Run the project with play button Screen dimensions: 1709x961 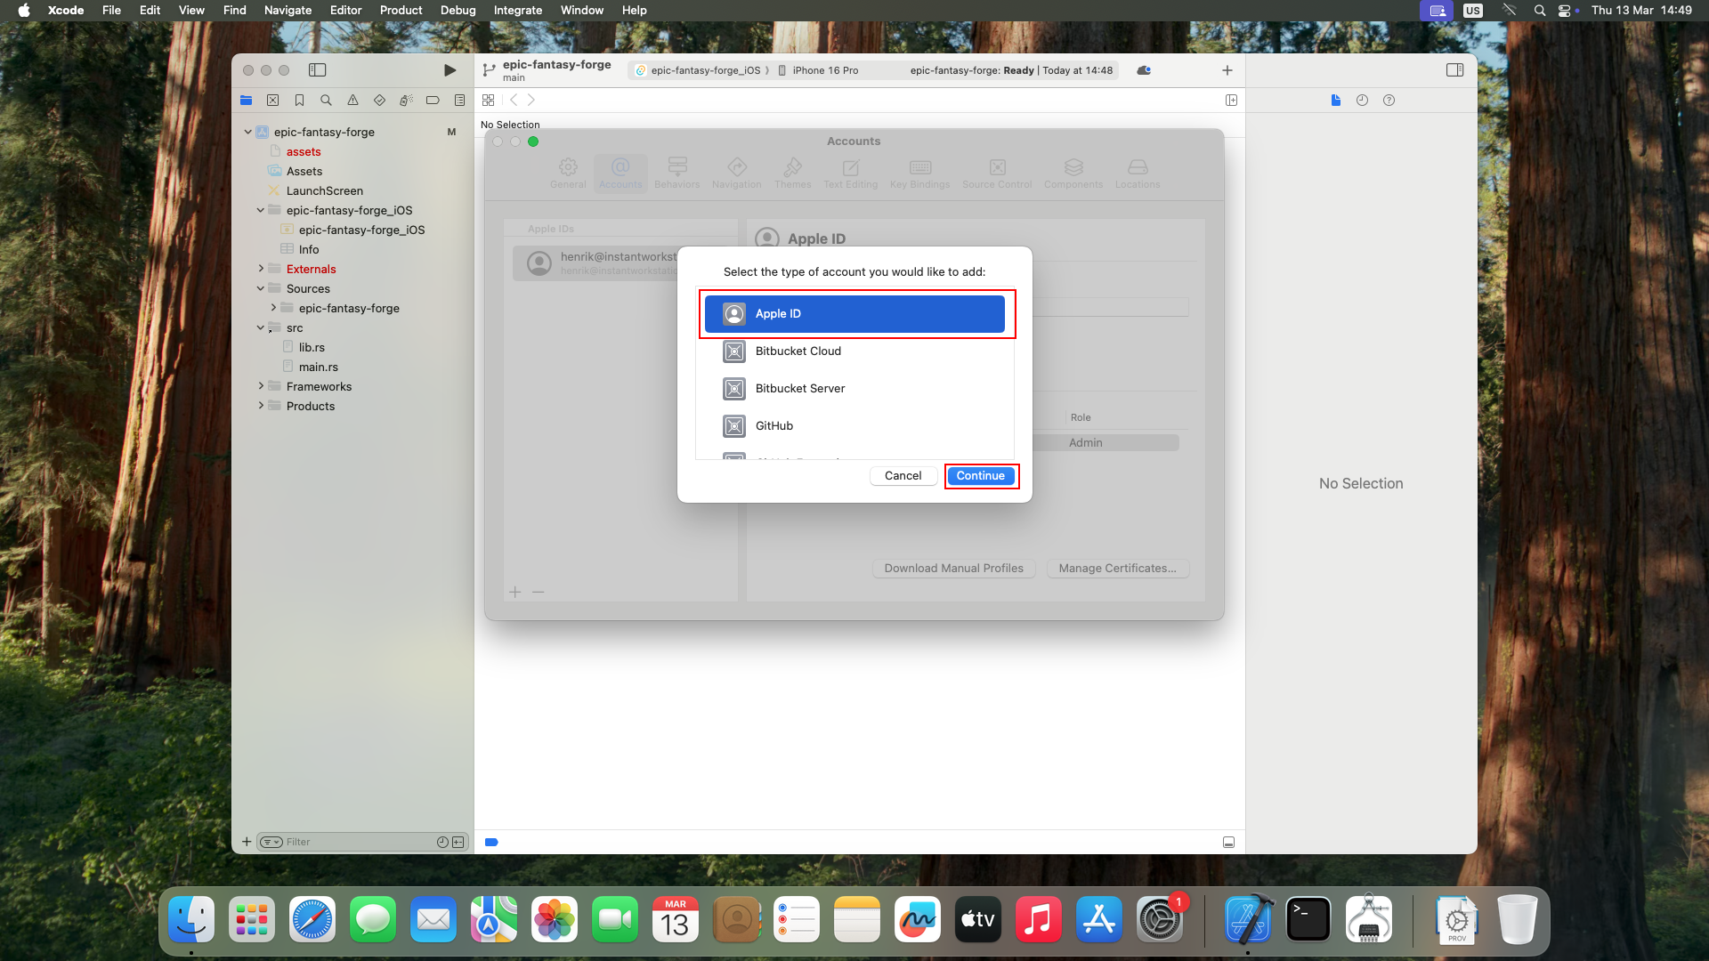(x=450, y=70)
